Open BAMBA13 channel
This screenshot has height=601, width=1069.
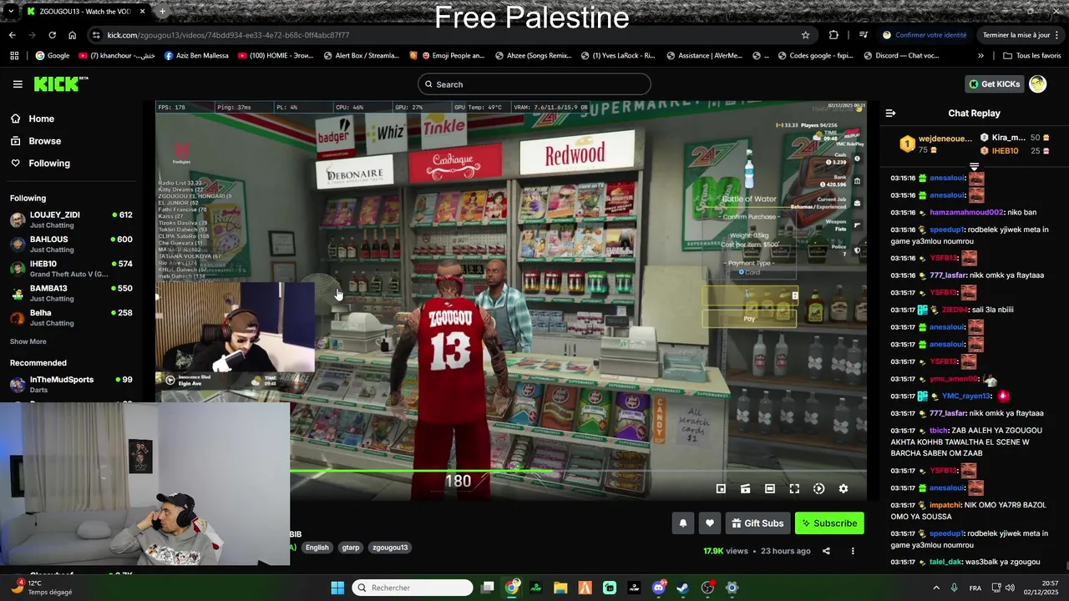coord(71,293)
